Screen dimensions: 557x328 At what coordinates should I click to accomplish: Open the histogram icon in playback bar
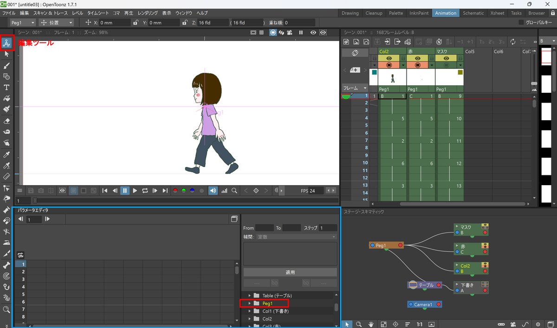[x=225, y=190]
